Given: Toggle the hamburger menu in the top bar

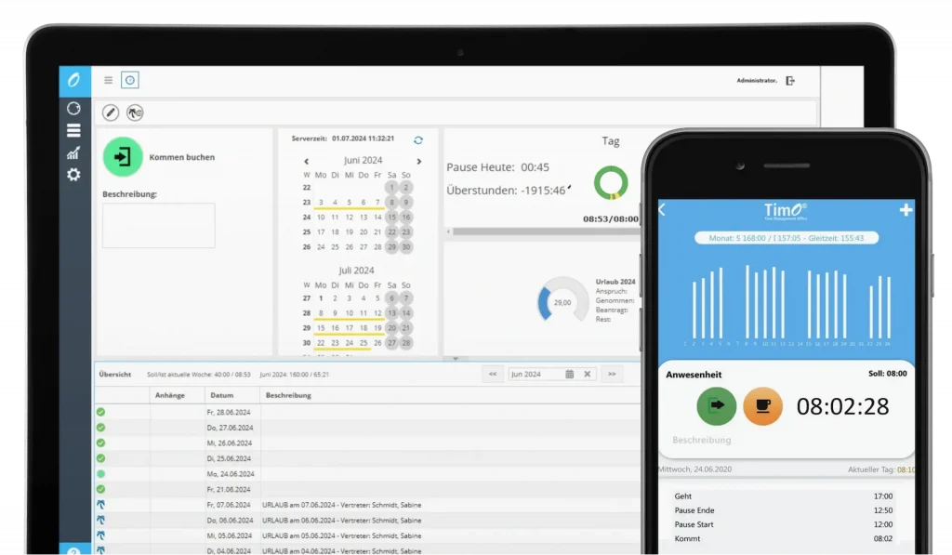Looking at the screenshot, I should click(x=109, y=81).
